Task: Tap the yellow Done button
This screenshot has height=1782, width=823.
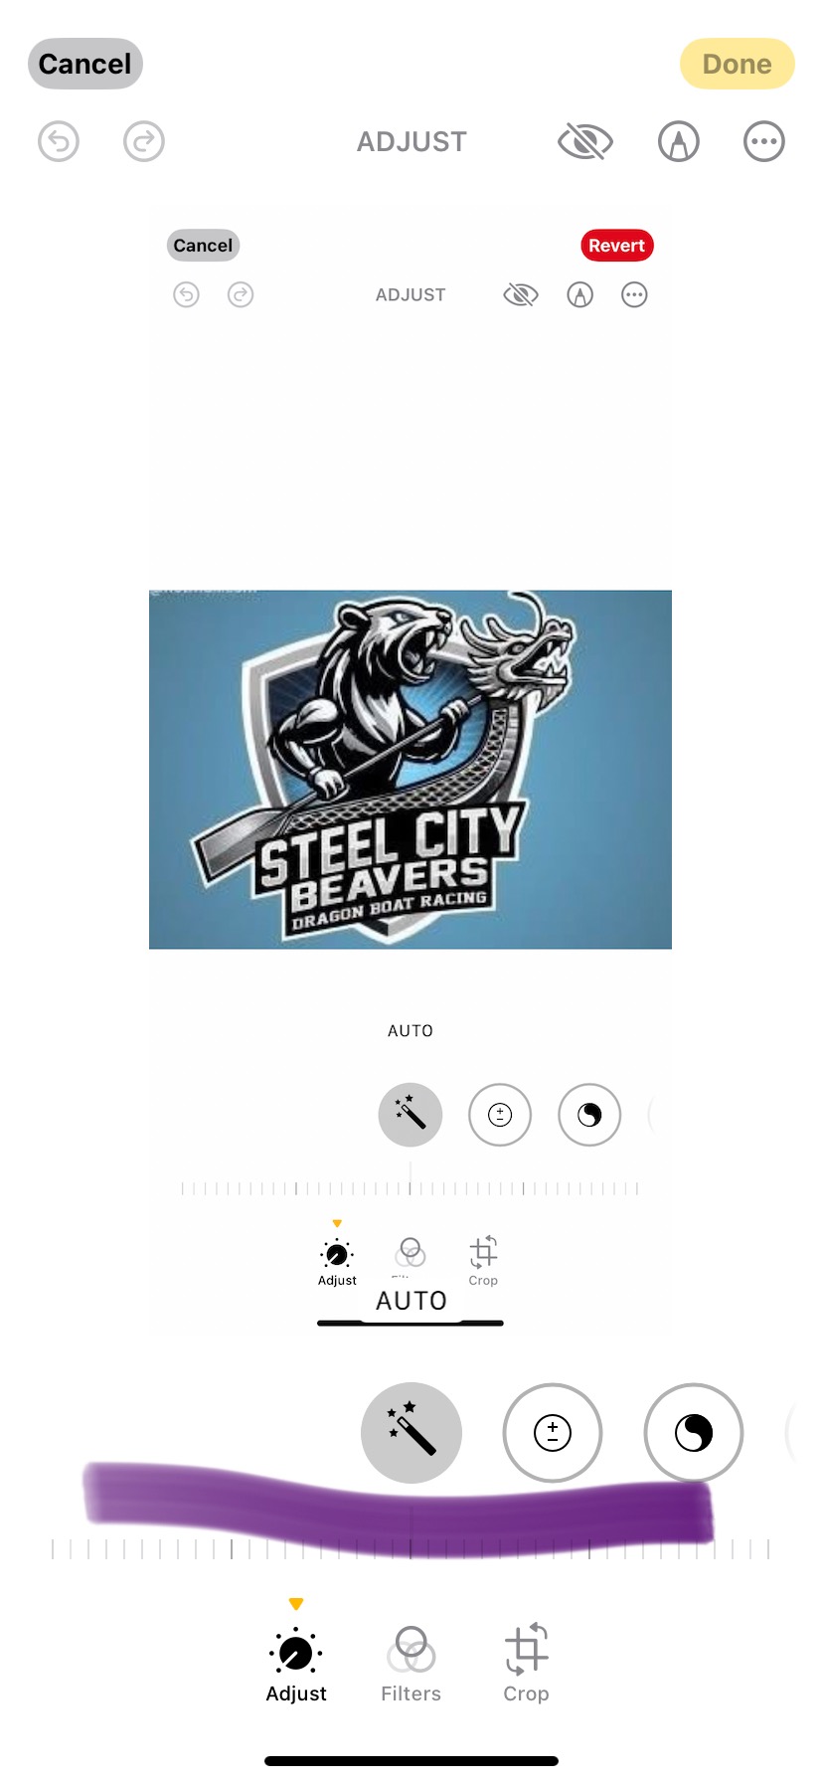Action: 738,64
